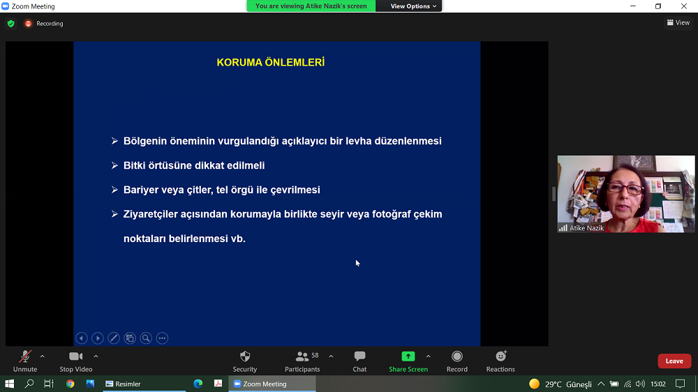
Task: Open the Participants panel
Action: (x=302, y=361)
